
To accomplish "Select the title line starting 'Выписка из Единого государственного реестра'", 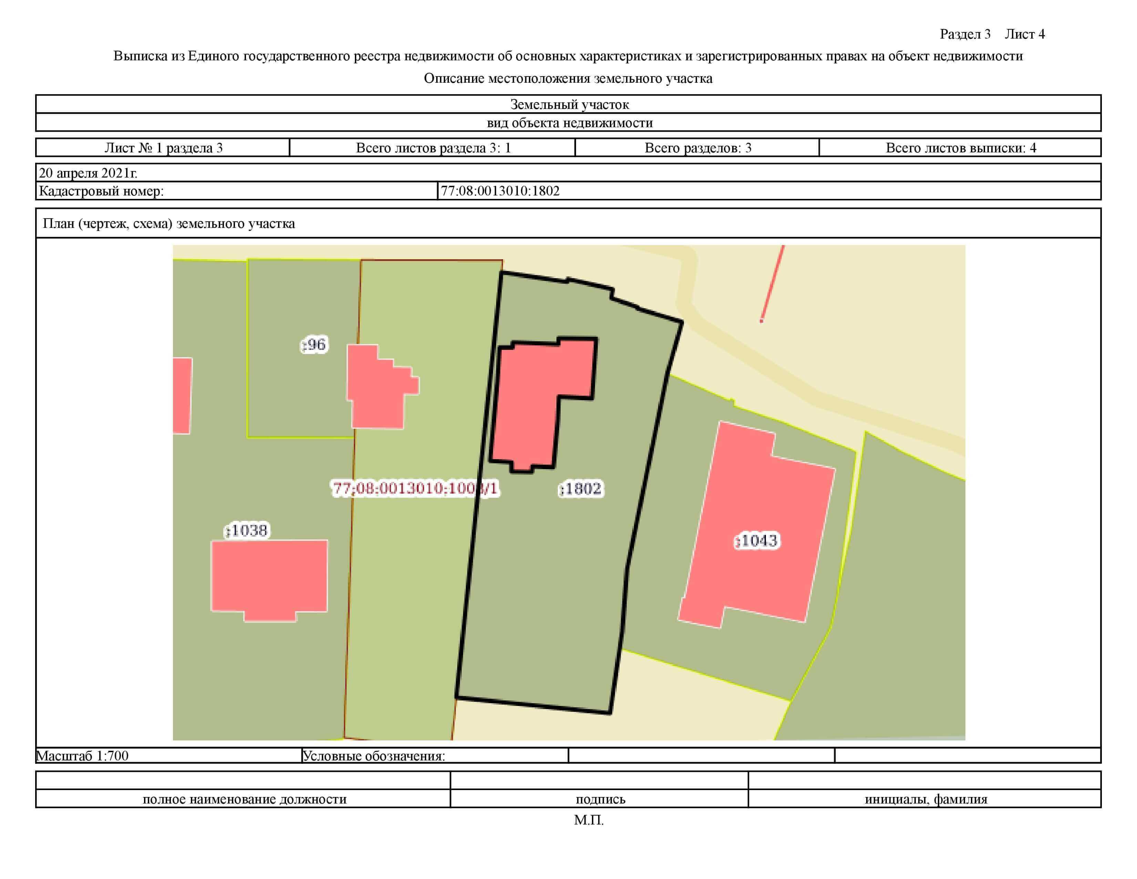I will tap(568, 56).
